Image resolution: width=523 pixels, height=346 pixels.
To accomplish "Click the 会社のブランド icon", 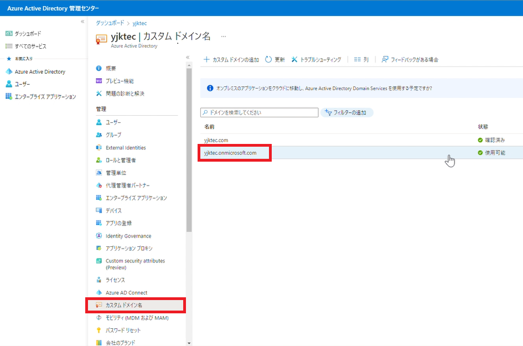I will (x=99, y=343).
